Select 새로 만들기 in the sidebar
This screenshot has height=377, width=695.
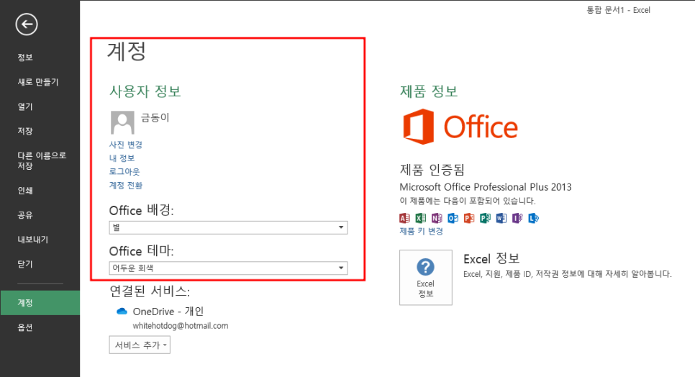coord(40,82)
